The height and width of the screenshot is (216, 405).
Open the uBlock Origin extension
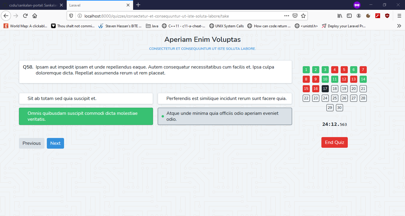point(387,16)
